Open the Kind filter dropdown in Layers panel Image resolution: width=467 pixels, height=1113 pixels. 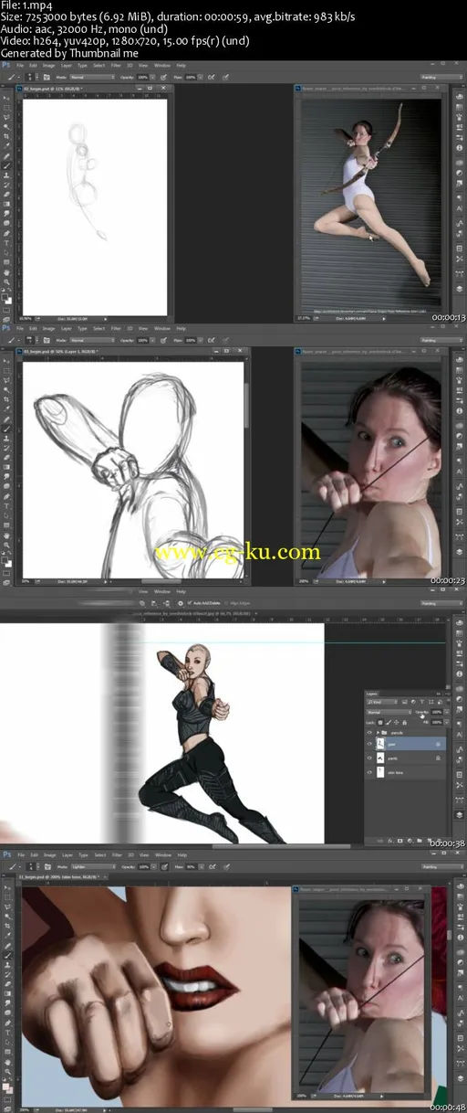(x=383, y=702)
